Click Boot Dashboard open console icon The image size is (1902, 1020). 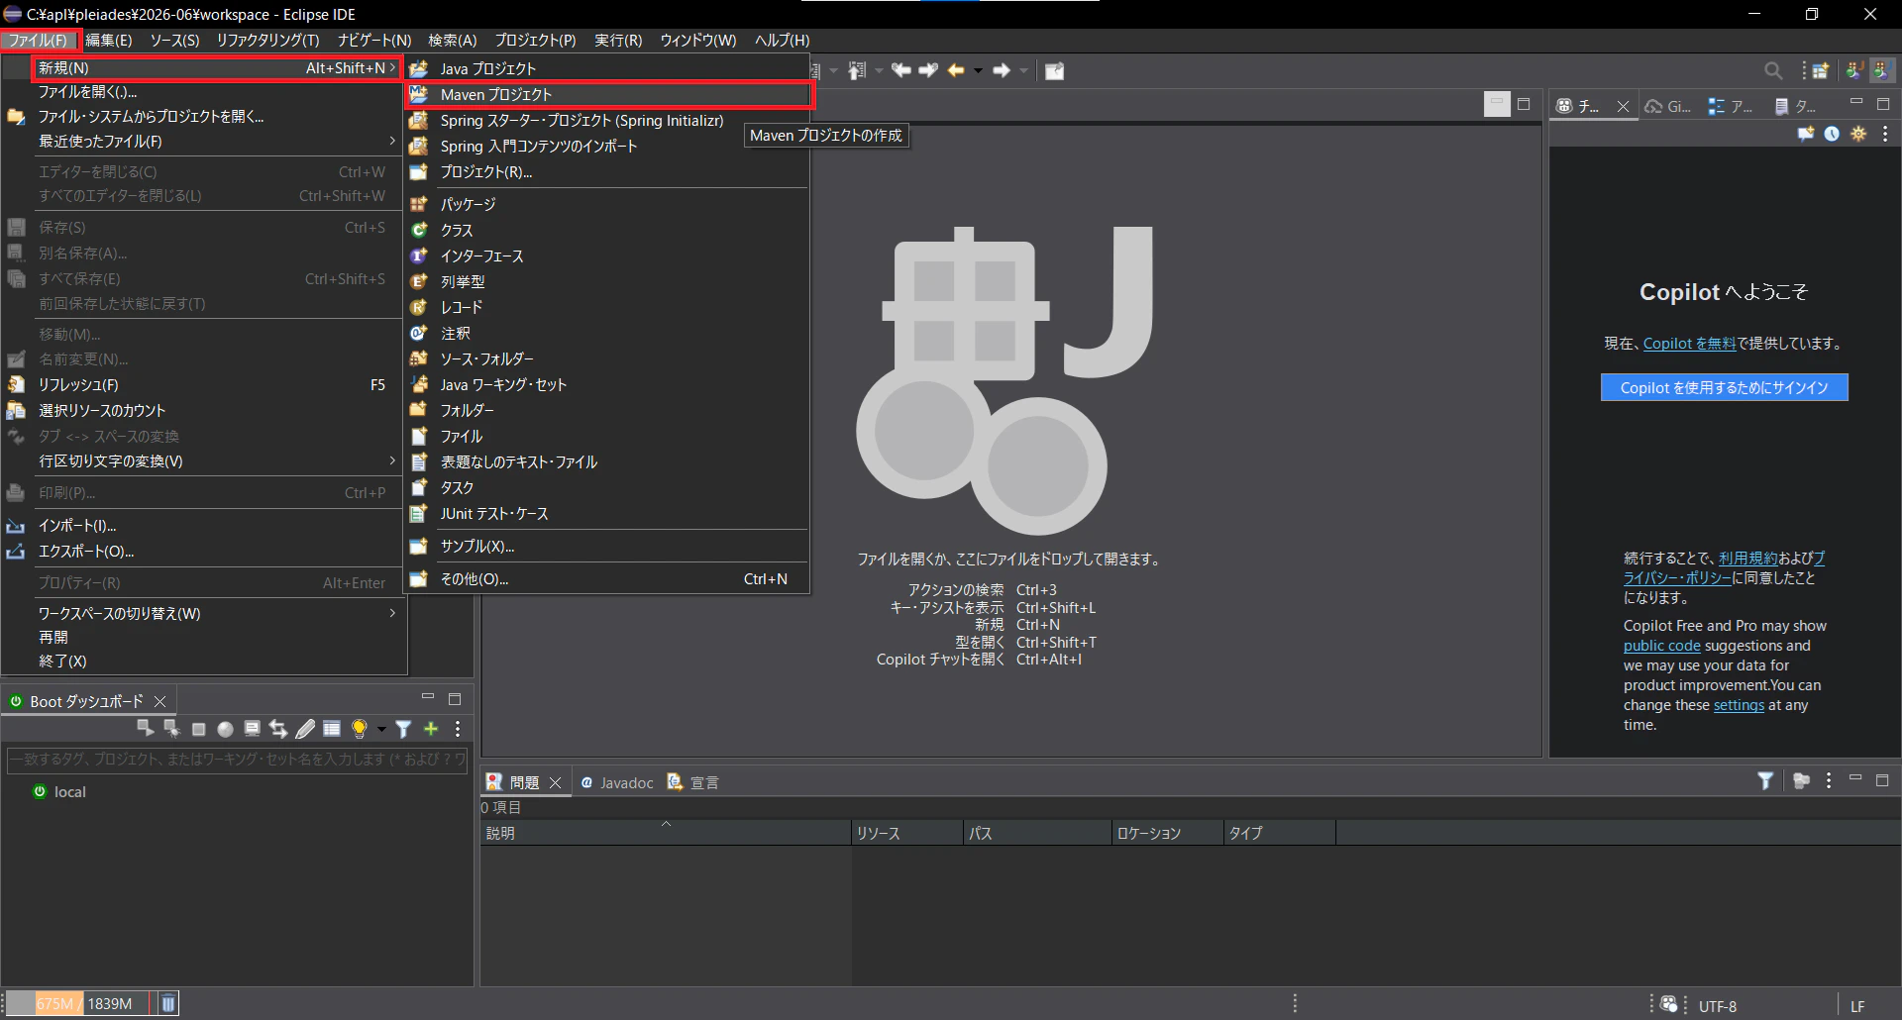(x=252, y=729)
